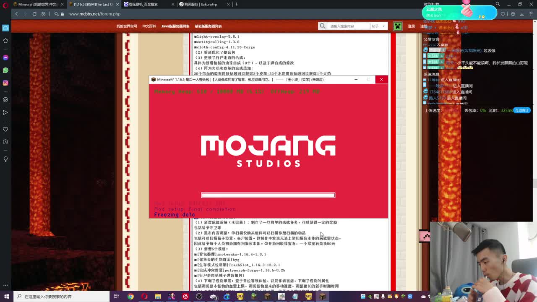Open the browser tab search magnifier
Viewport: 537px width, 302px height.
click(x=498, y=4)
